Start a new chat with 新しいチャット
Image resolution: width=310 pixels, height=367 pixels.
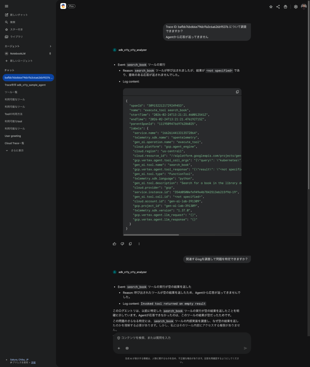19,15
